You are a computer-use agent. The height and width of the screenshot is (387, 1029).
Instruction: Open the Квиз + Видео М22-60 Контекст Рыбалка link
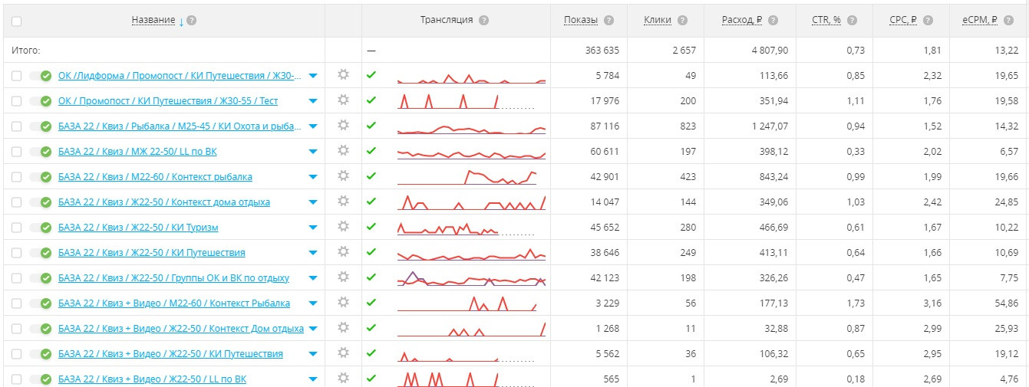click(174, 303)
